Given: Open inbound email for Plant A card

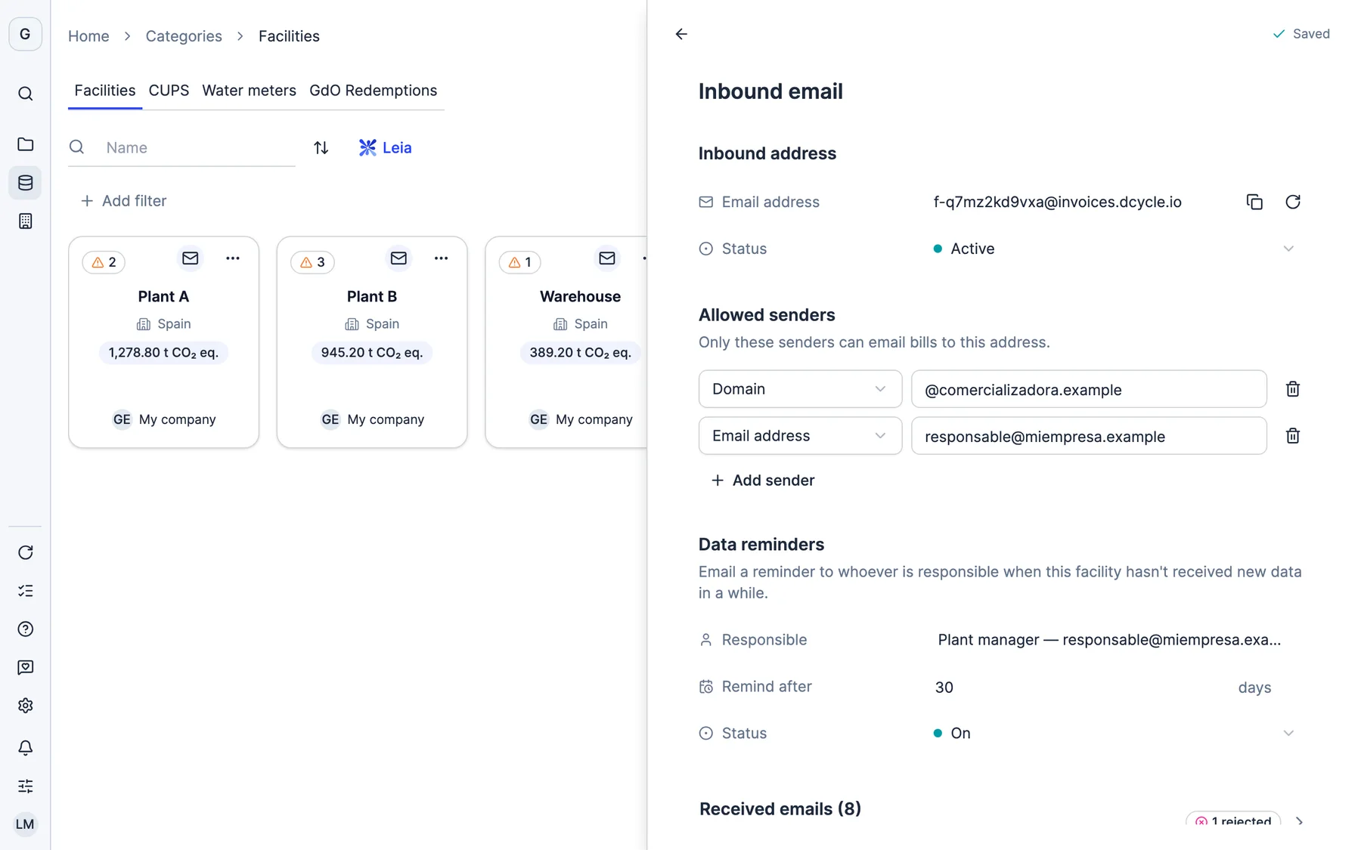Looking at the screenshot, I should pyautogui.click(x=191, y=258).
